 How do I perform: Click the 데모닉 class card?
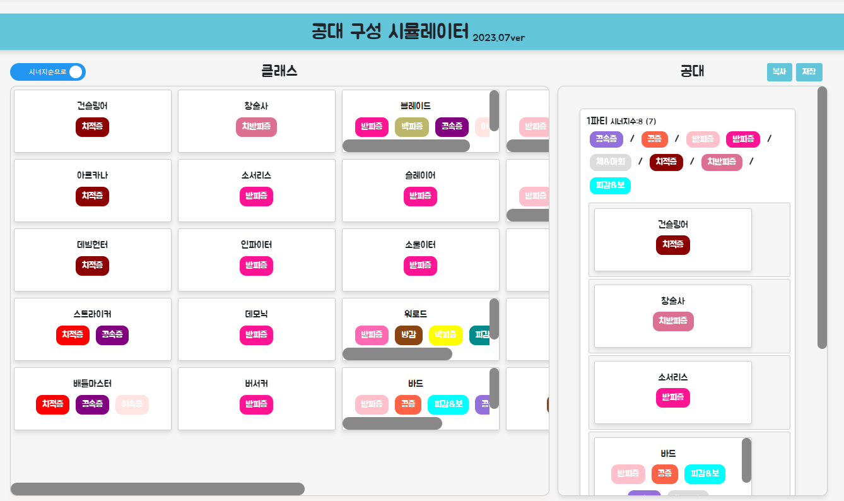point(256,329)
